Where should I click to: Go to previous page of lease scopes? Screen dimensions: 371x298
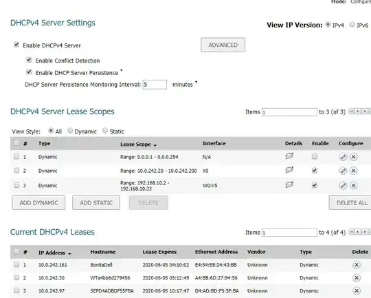[358, 111]
